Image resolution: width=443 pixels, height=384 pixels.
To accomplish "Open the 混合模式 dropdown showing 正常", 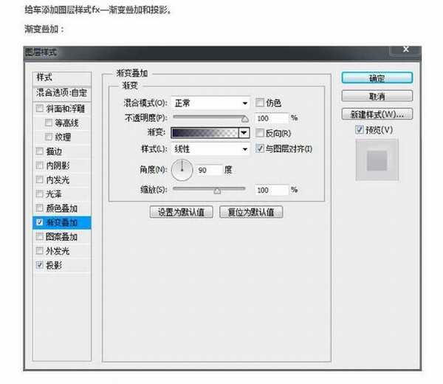I will coord(210,103).
